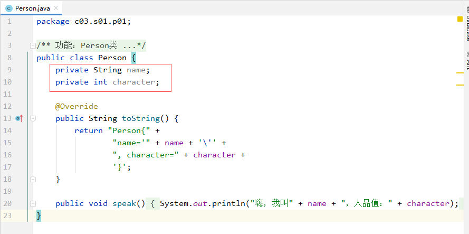This screenshot has height=234, width=469.
Task: Click the fold end marker at line 18
Action: [x=33, y=180]
